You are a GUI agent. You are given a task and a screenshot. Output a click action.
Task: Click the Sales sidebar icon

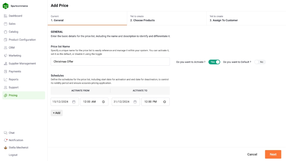click(x=5, y=24)
